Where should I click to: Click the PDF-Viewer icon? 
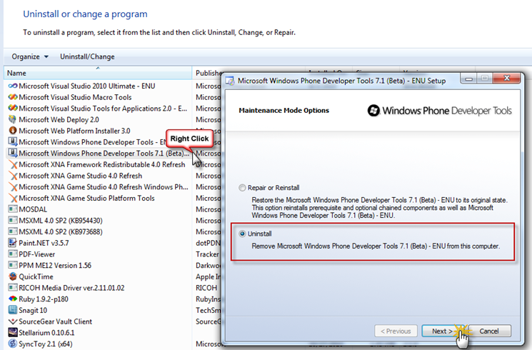point(13,254)
